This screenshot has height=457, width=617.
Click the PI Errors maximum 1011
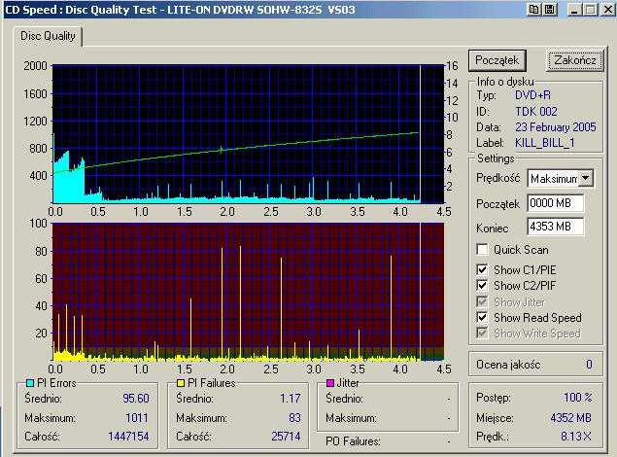pyautogui.click(x=137, y=418)
